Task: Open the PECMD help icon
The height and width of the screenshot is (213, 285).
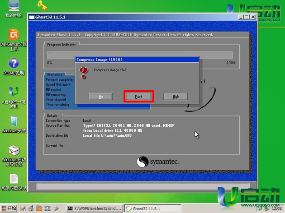Action: pyautogui.click(x=14, y=66)
